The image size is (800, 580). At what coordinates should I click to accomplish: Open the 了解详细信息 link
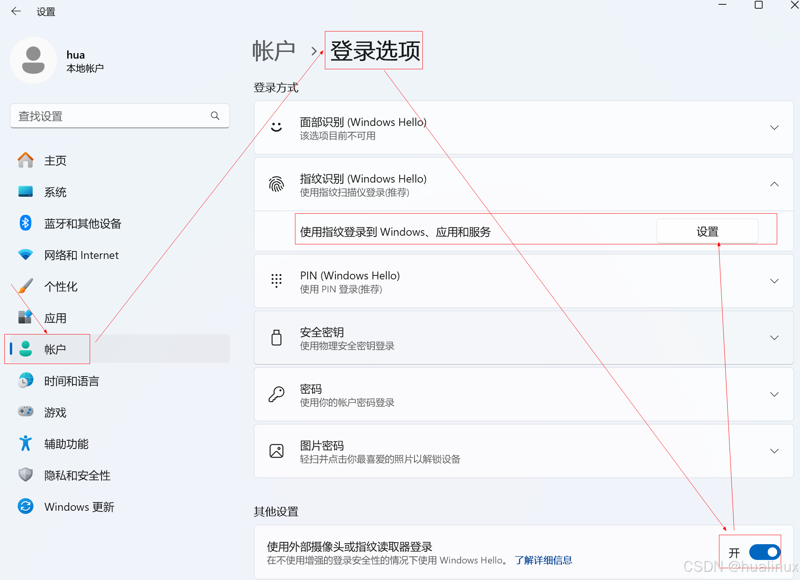(x=543, y=560)
